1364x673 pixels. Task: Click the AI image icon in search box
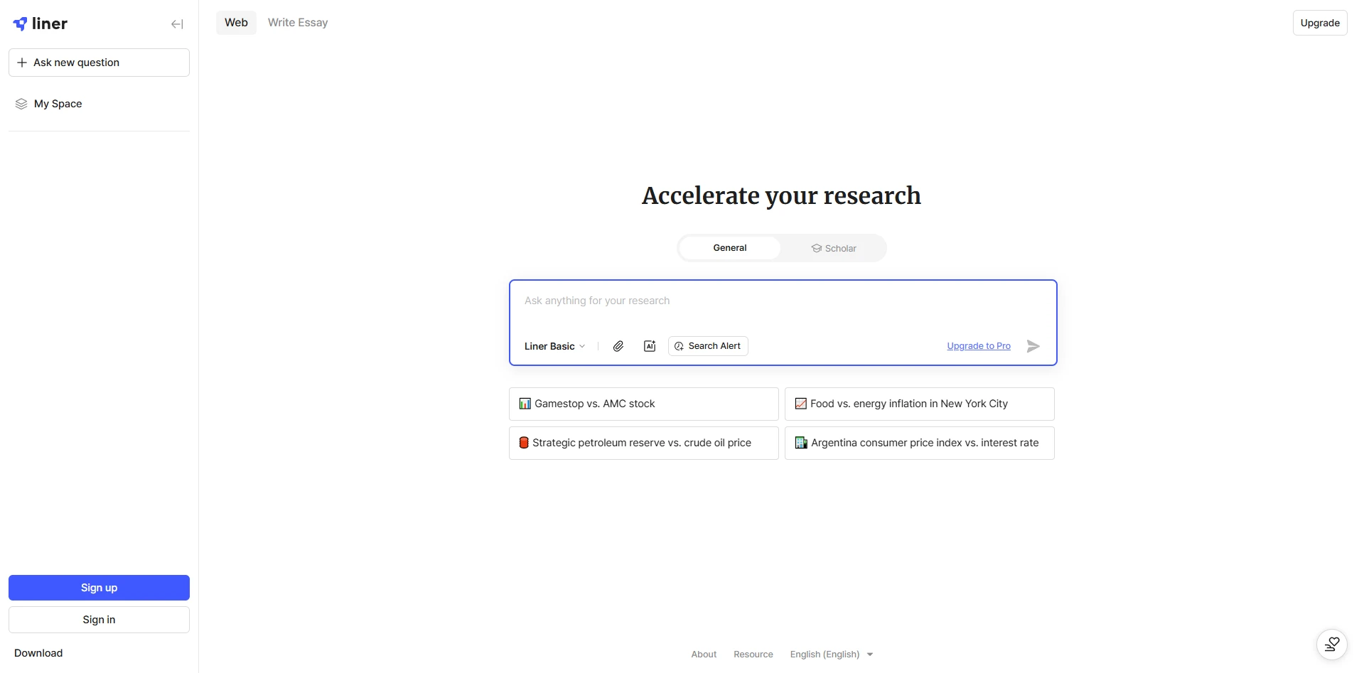point(650,346)
